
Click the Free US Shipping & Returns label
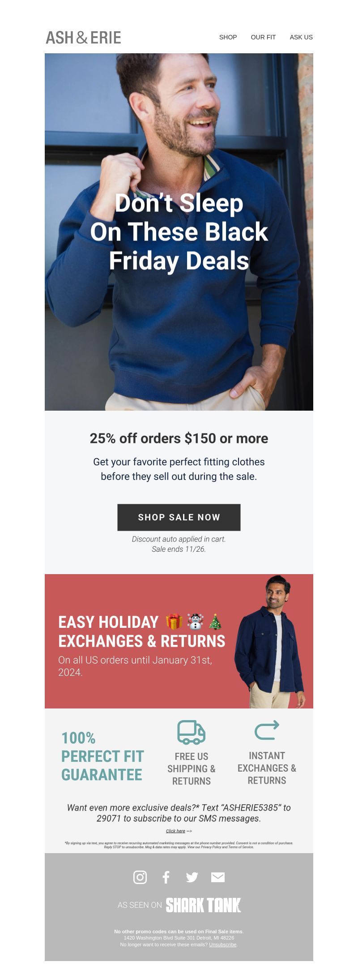coord(192,769)
